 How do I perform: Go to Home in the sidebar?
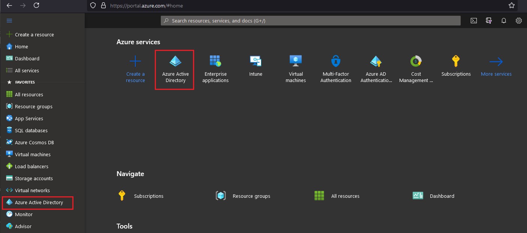21,46
